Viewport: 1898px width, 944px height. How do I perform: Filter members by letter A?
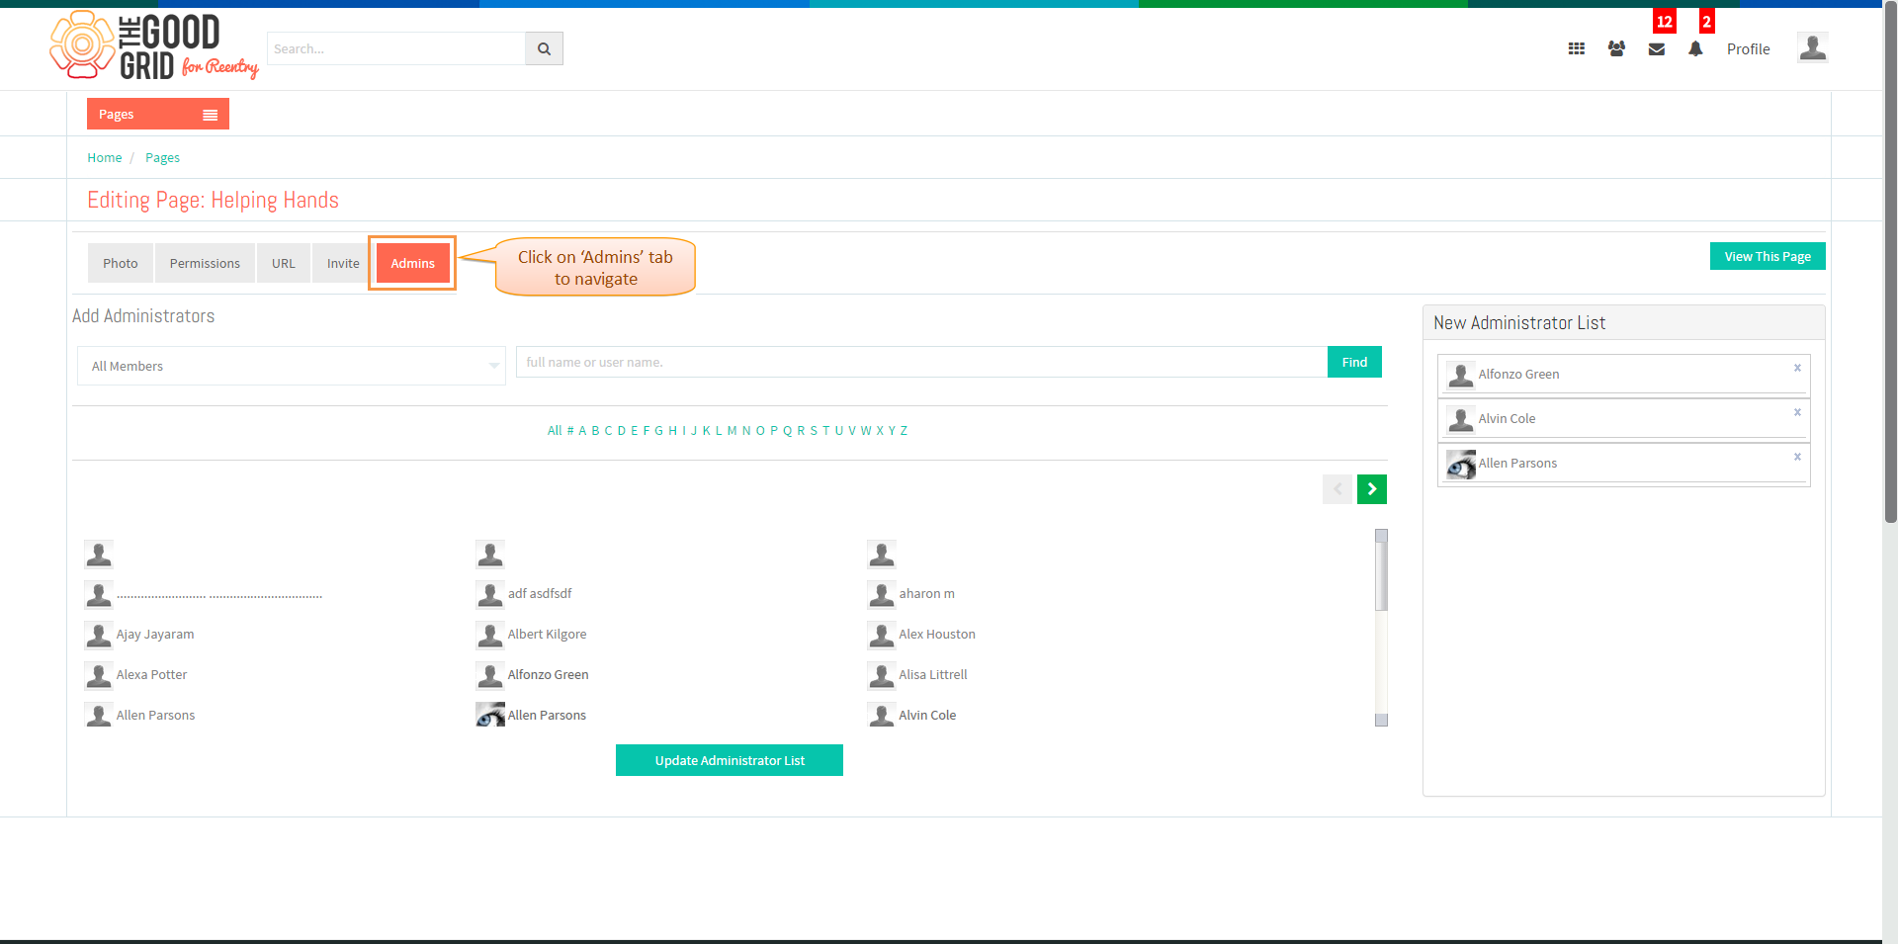582,430
